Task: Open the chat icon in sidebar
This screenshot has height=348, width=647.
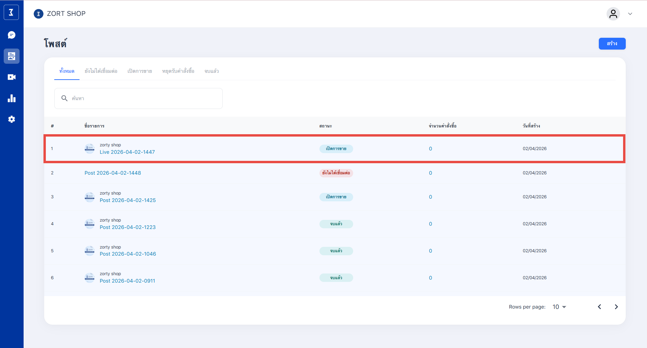Action: (11, 35)
